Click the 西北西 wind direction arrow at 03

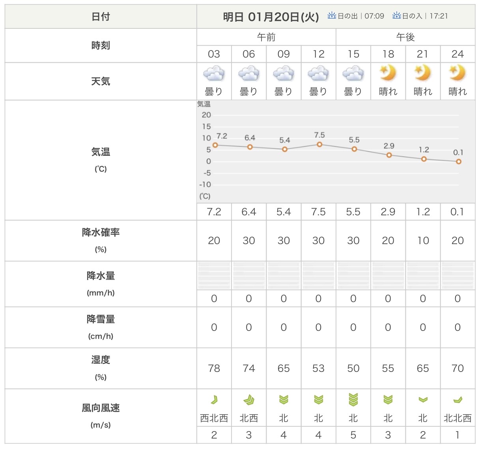(214, 400)
